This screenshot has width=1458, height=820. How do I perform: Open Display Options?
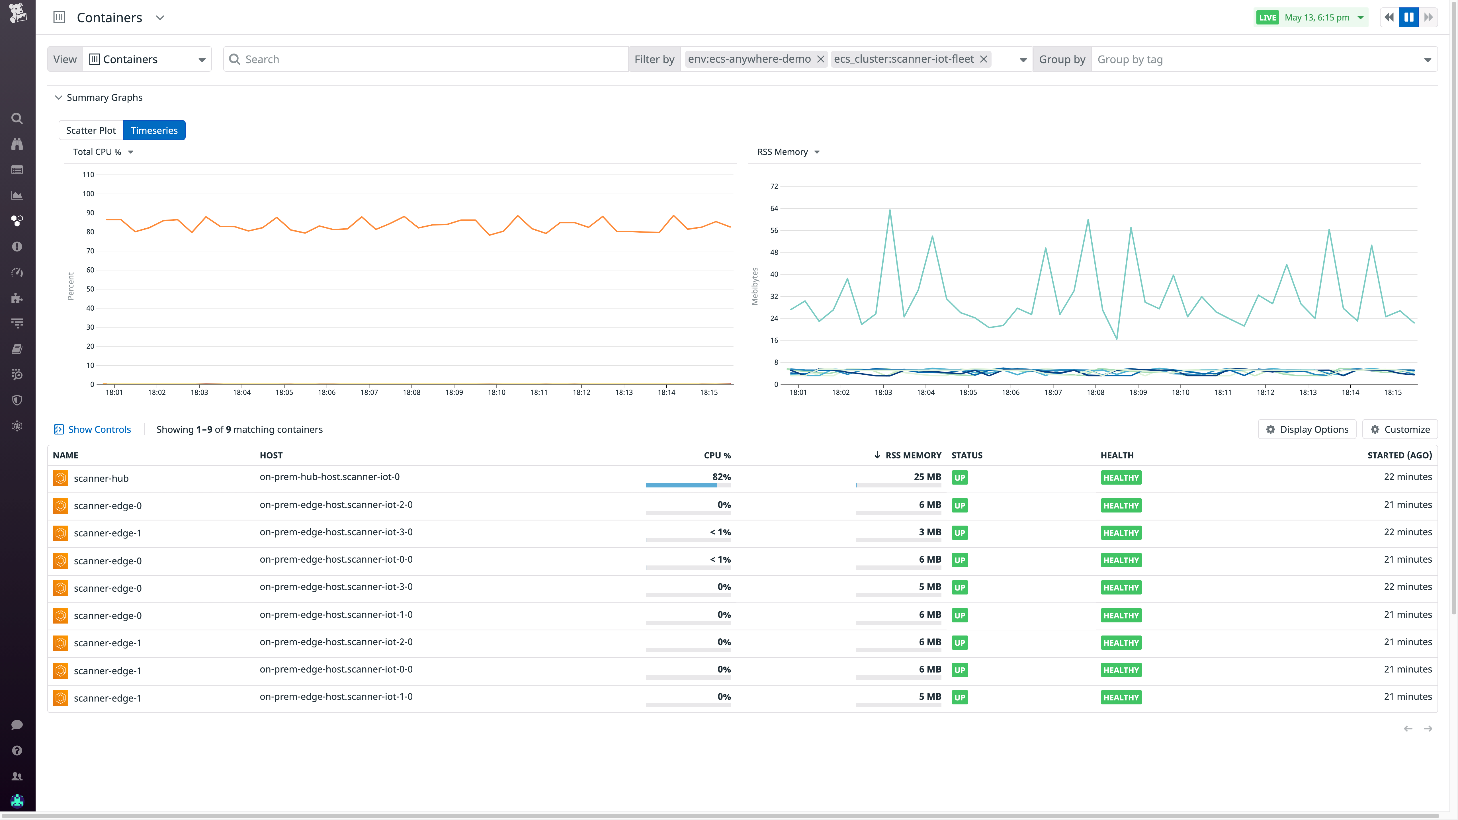[1307, 429]
